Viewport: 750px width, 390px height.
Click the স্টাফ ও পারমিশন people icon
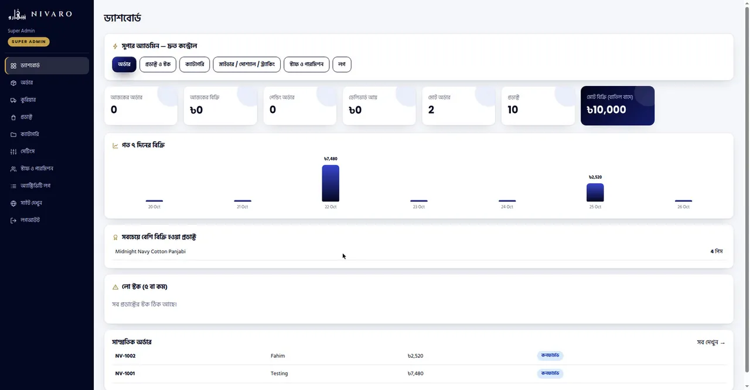tap(13, 169)
